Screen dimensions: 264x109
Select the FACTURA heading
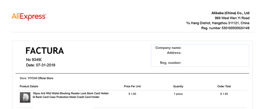click(x=45, y=50)
